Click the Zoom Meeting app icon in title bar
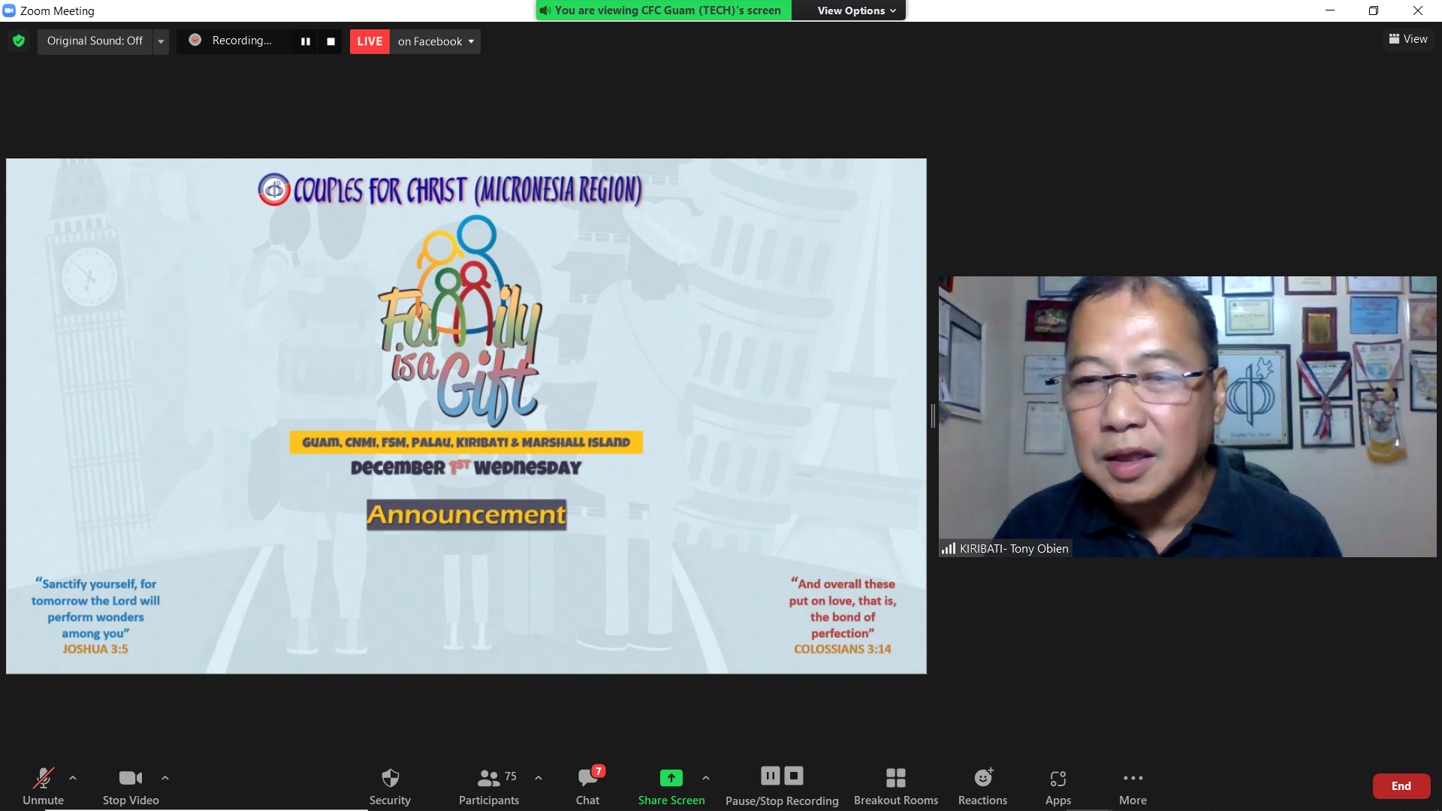 coord(9,11)
